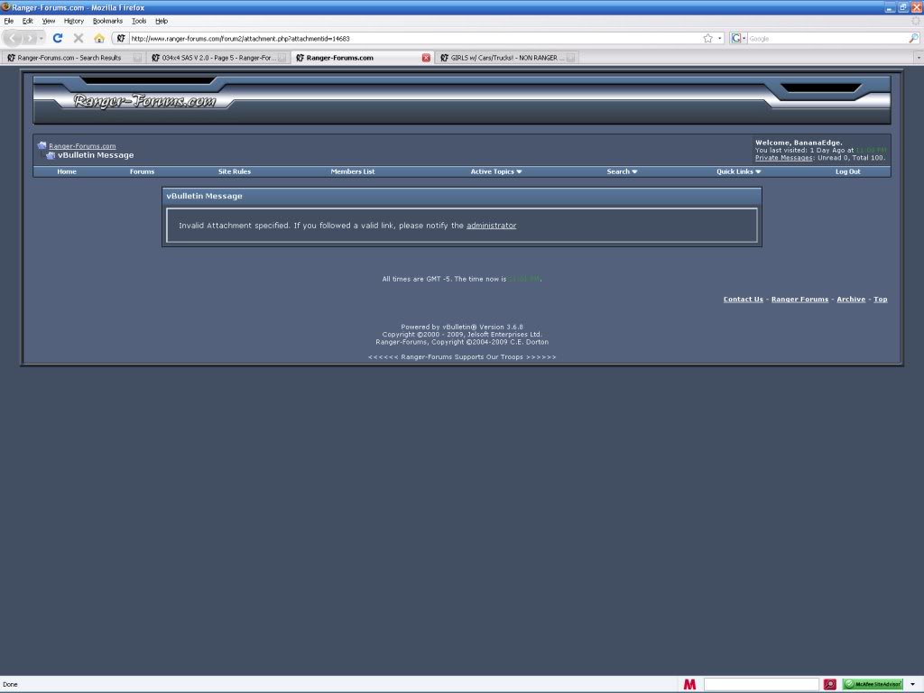This screenshot has height=693, width=924.
Task: Open the Archive footer link
Action: 851,300
